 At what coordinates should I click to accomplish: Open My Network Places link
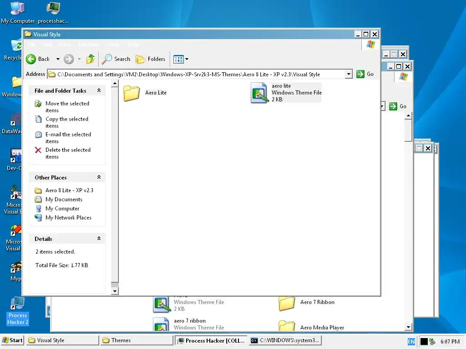coord(68,218)
